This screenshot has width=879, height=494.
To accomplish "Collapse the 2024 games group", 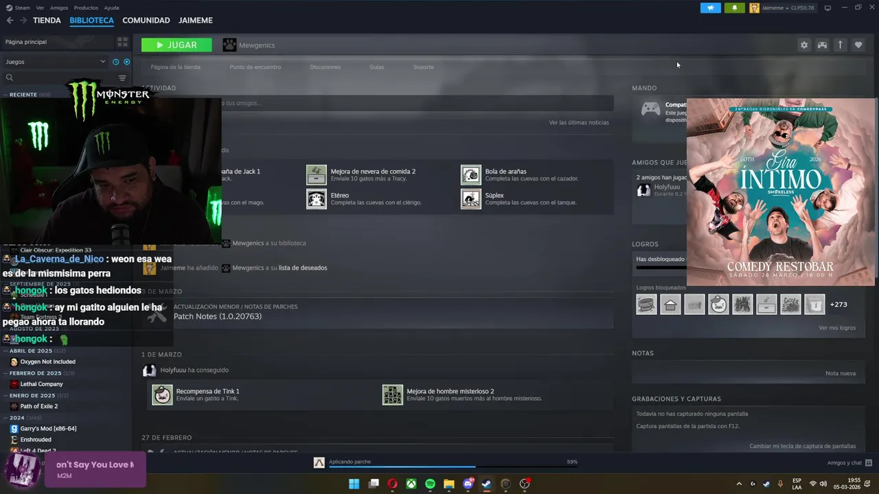I will pos(23,418).
